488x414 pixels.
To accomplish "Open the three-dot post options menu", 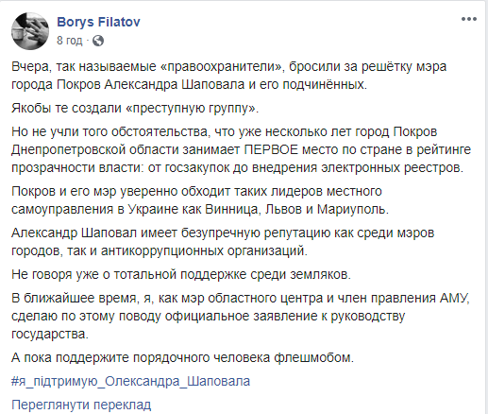I will tap(469, 19).
